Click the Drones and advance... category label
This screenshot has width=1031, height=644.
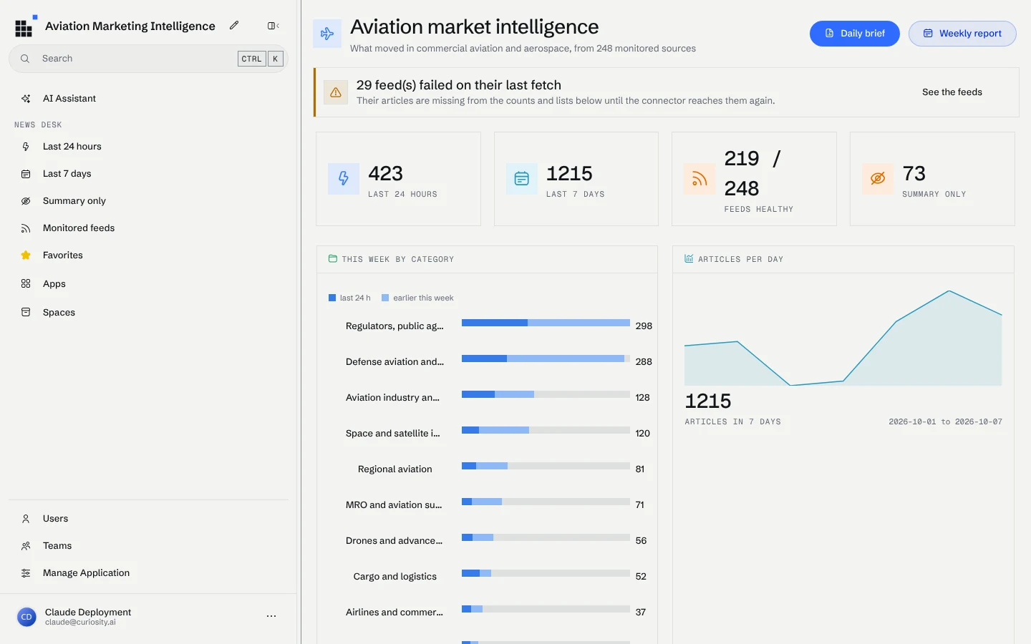click(395, 541)
